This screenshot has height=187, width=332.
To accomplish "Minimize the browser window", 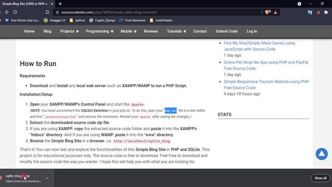I will 311,4.
